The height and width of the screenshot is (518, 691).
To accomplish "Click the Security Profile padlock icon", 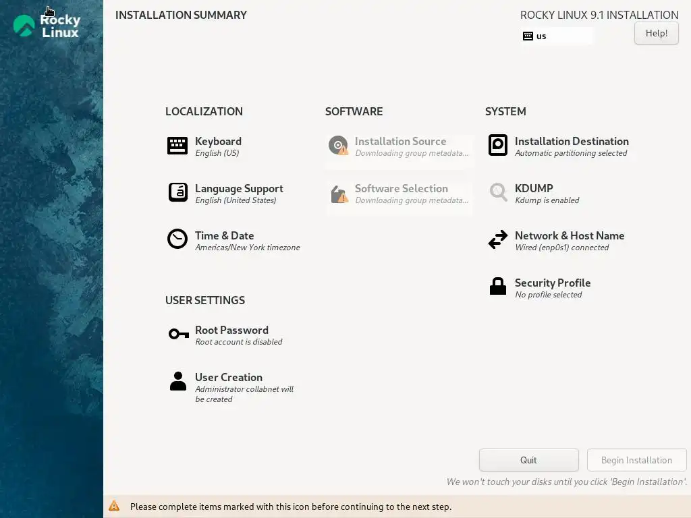I will tap(498, 286).
